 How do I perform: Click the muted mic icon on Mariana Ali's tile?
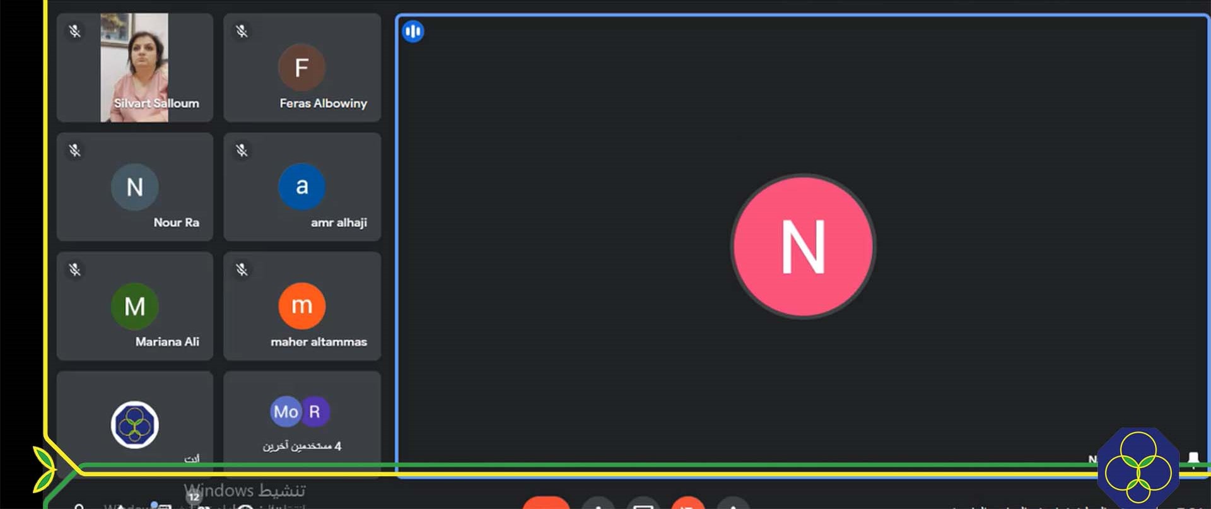point(75,269)
